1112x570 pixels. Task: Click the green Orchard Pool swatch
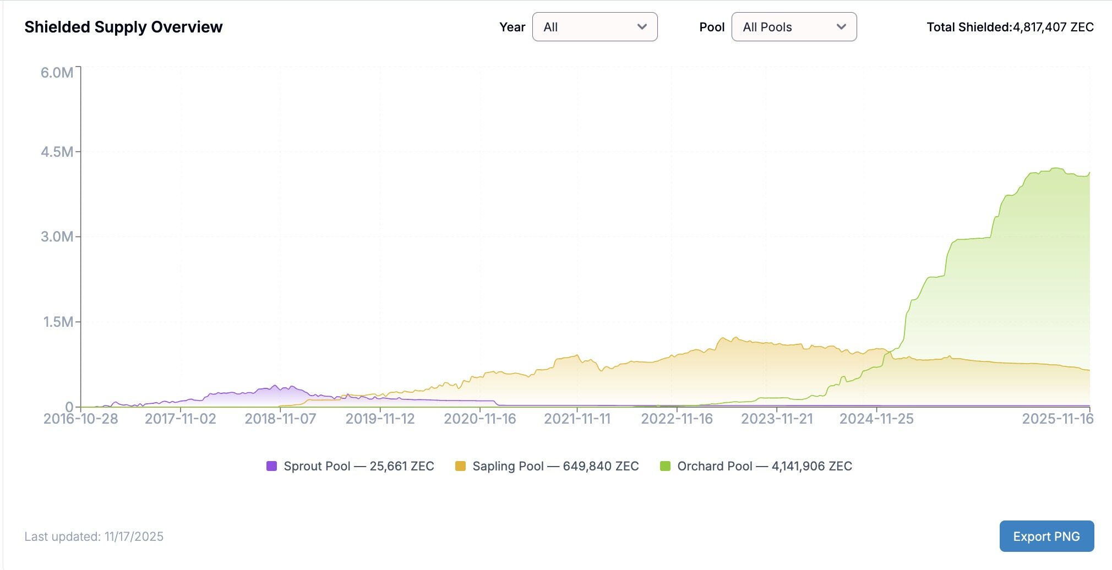(x=665, y=466)
